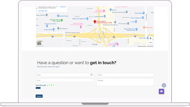The image size is (190, 107).
Task: Open the map Terms of Use link
Action: (150, 46)
